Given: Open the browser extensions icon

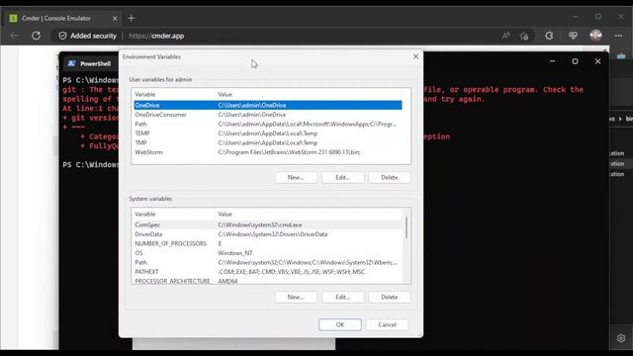Looking at the screenshot, I should [549, 36].
